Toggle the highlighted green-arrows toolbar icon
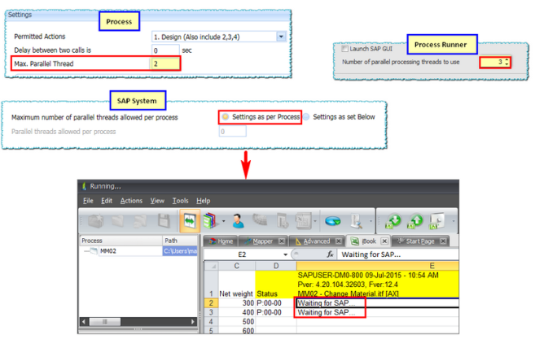The height and width of the screenshot is (339, 535). click(190, 221)
